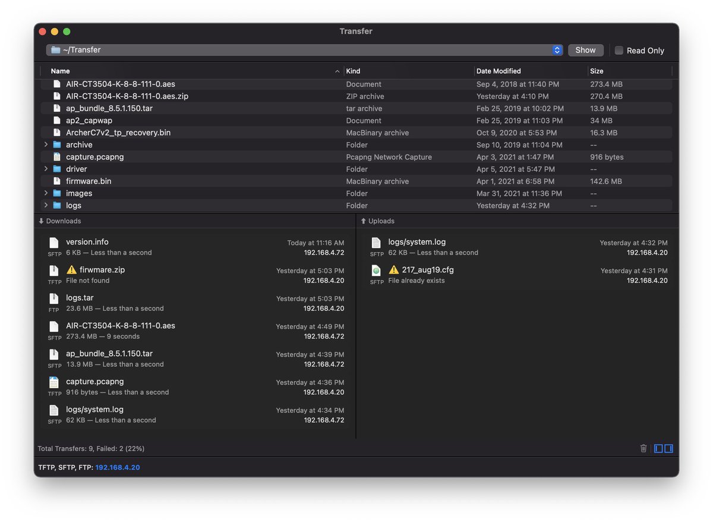Click ap_bundle_8.5.1.150.tar icon in file list
The image size is (713, 522).
point(57,108)
